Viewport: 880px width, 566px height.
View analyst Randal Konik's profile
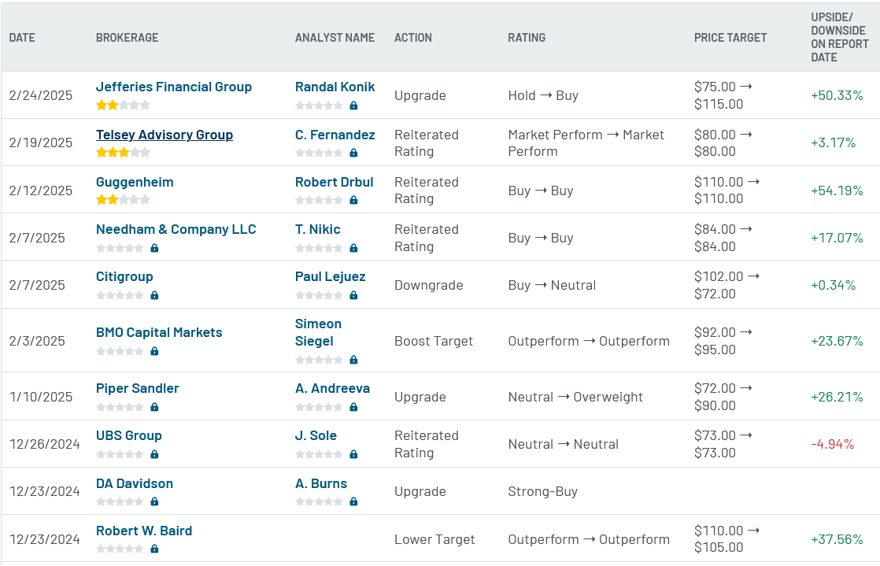(335, 87)
